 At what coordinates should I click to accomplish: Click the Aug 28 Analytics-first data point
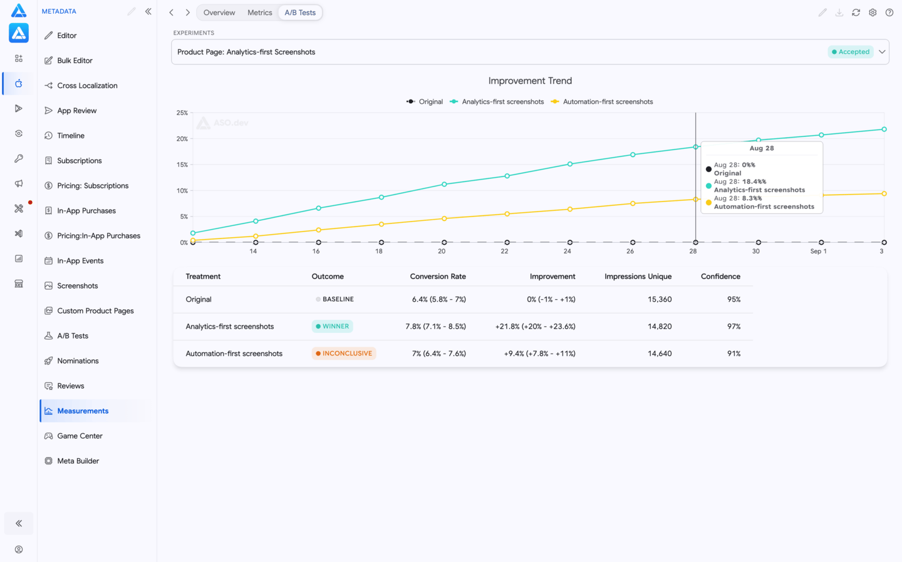695,147
